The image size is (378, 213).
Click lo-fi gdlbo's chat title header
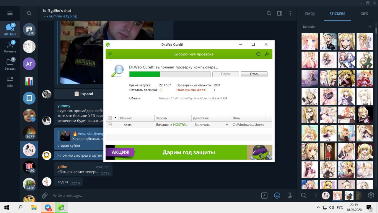click(57, 11)
